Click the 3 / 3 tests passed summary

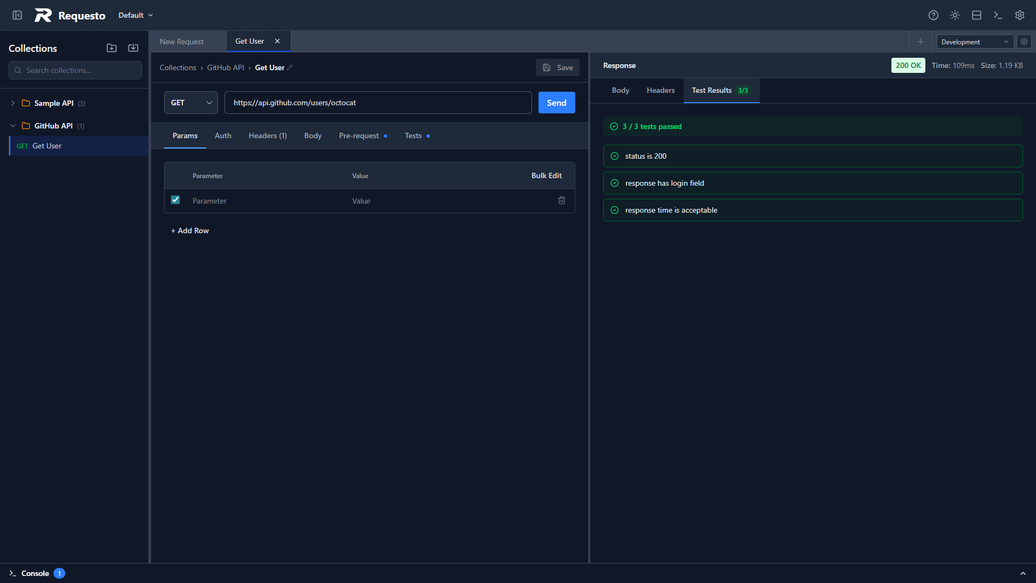click(x=813, y=126)
